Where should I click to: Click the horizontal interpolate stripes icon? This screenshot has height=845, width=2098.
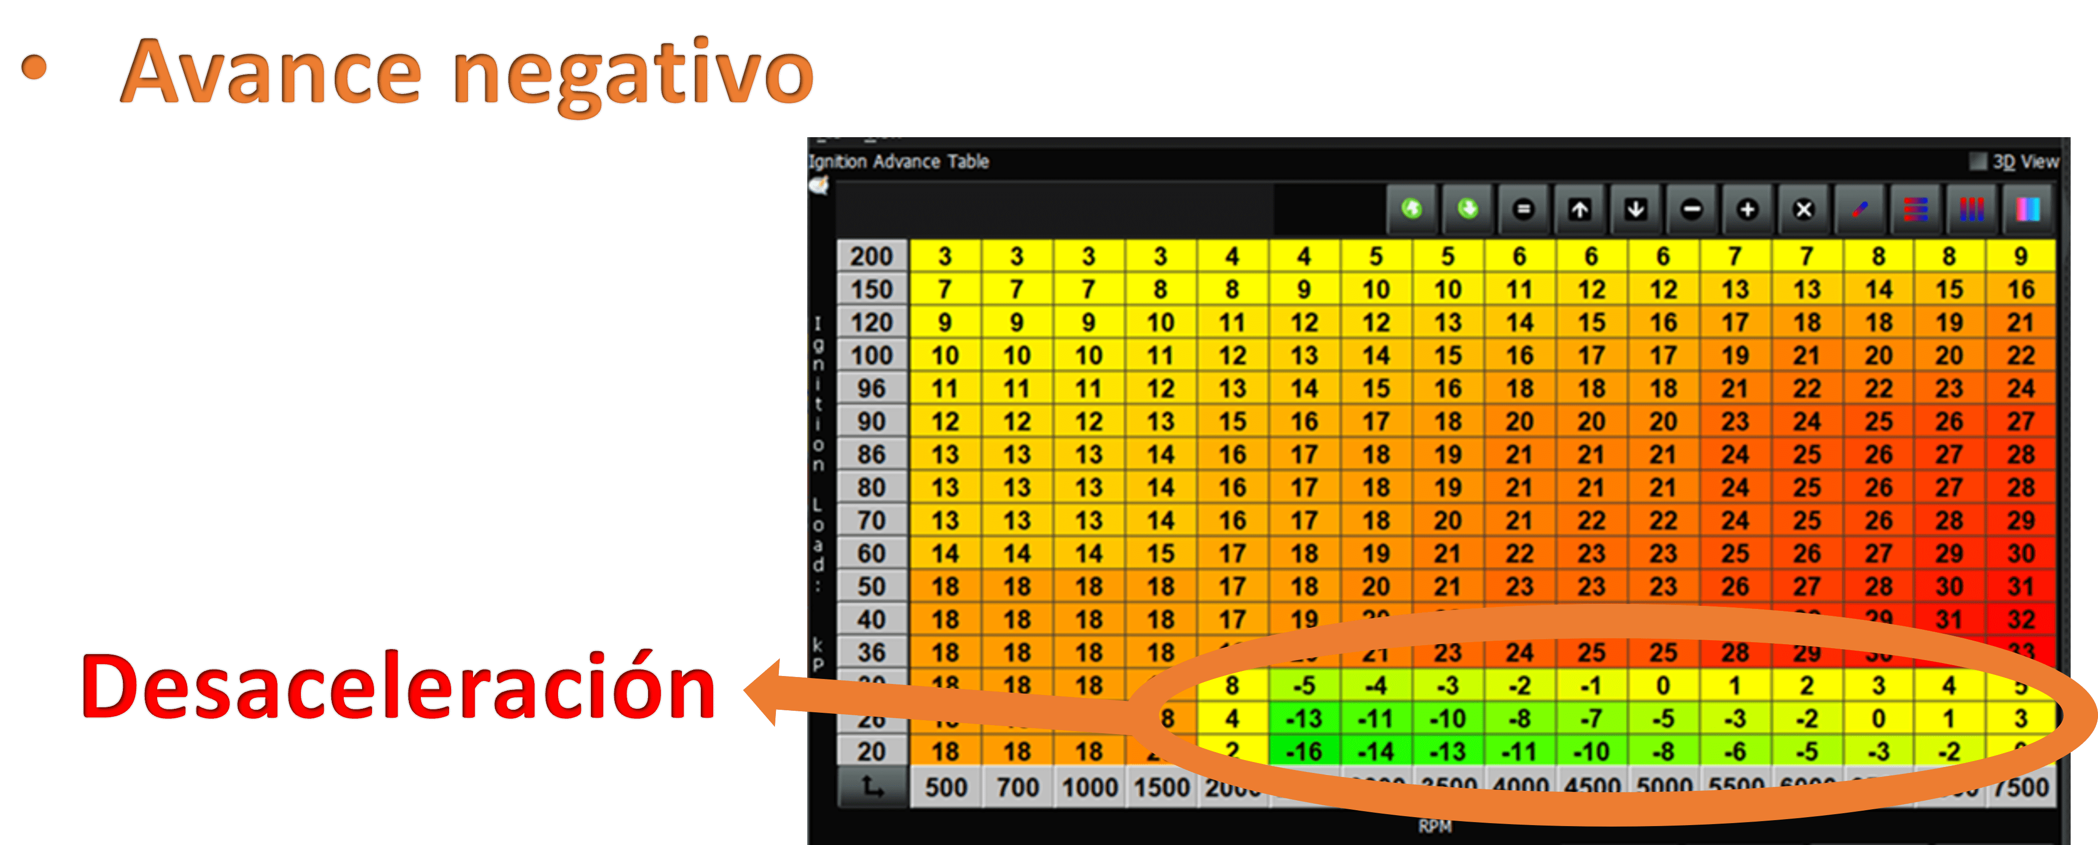(x=1915, y=209)
